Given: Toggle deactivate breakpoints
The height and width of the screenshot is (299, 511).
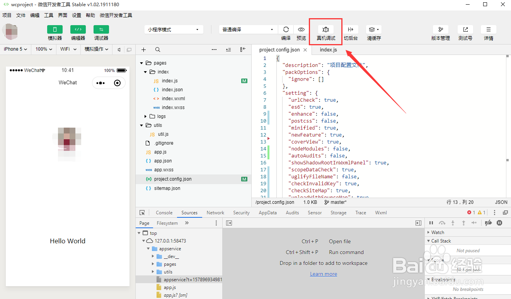Looking at the screenshot, I should point(488,223).
